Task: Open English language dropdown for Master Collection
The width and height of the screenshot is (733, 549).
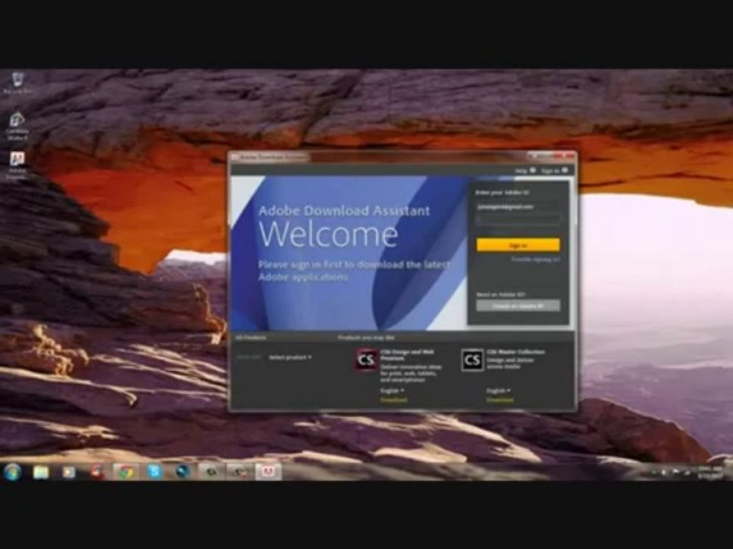Action: [499, 390]
